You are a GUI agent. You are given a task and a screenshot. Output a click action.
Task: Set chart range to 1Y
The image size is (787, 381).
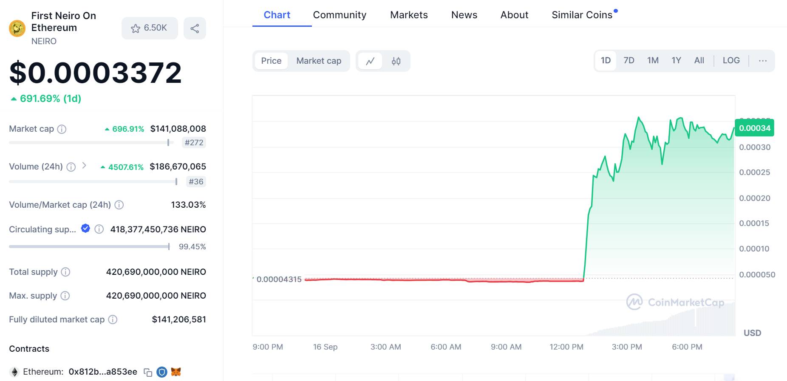[x=676, y=60]
